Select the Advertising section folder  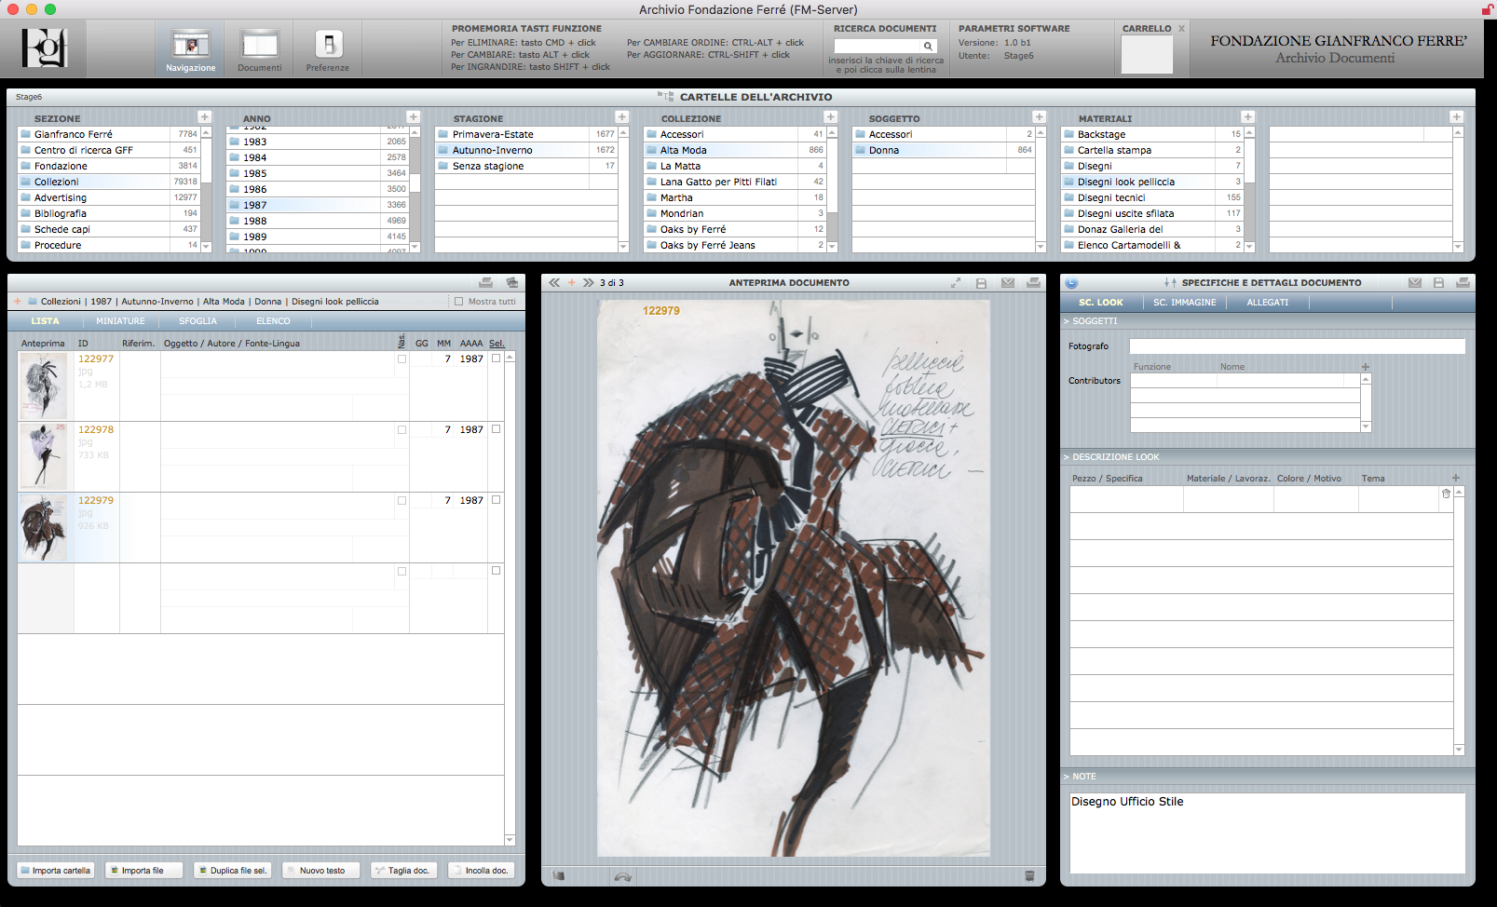[x=109, y=197]
